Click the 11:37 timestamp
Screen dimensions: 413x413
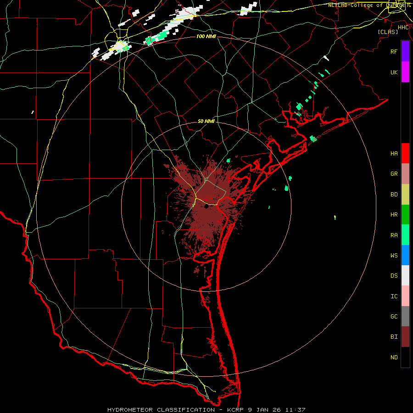coord(295,410)
